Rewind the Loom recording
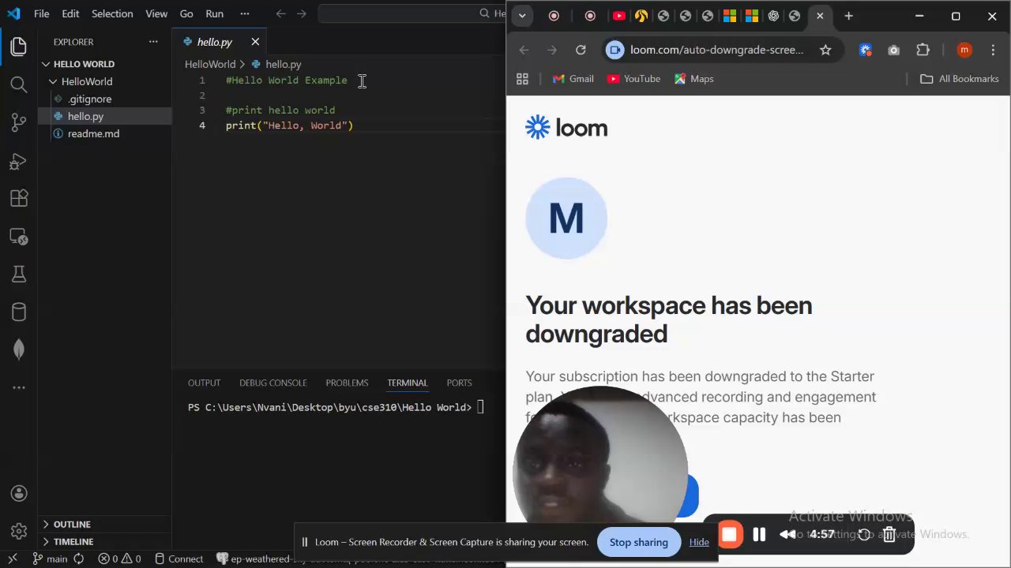 coord(787,535)
